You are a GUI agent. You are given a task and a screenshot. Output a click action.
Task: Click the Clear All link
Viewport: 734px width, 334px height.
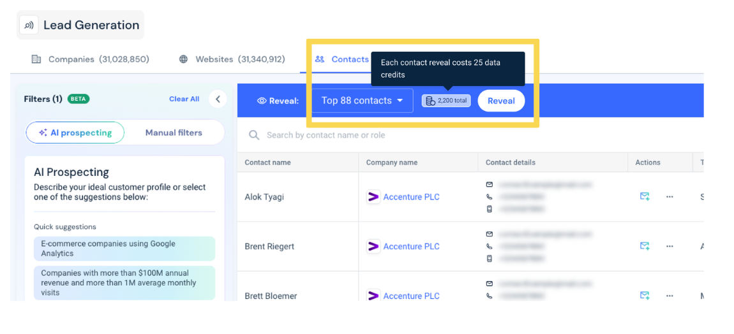coord(184,99)
